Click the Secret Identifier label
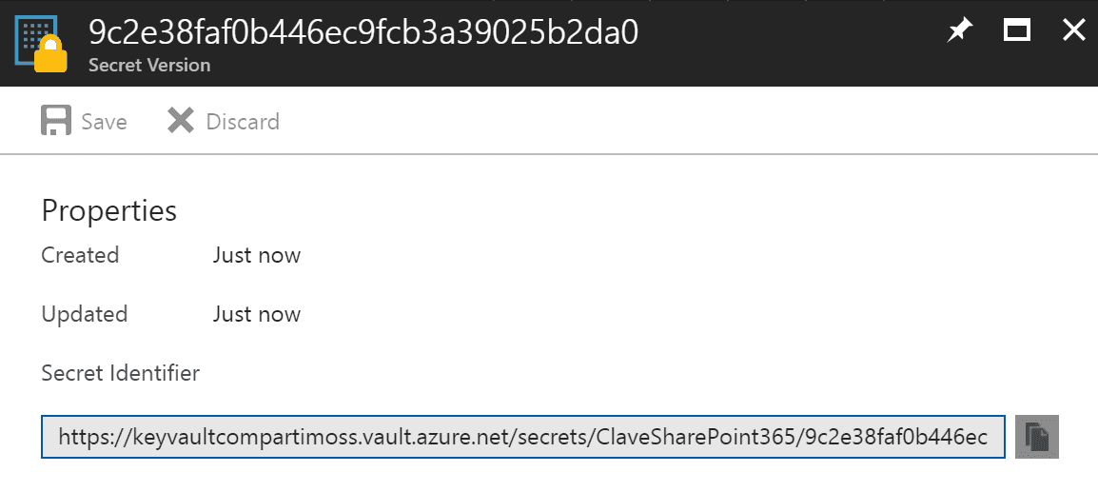 (x=121, y=373)
